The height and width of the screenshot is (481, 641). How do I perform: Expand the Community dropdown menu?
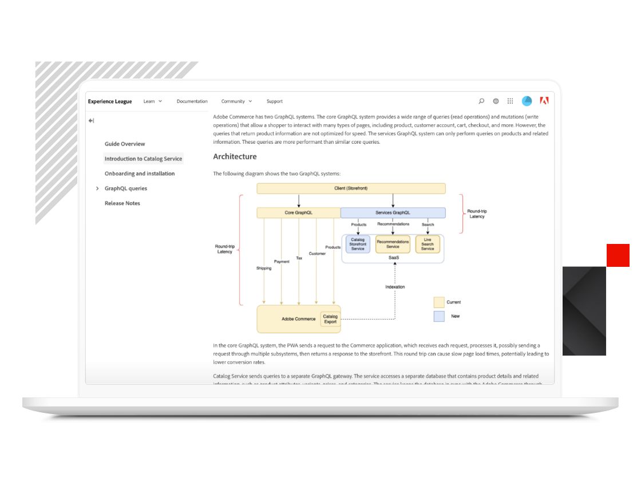(x=237, y=101)
